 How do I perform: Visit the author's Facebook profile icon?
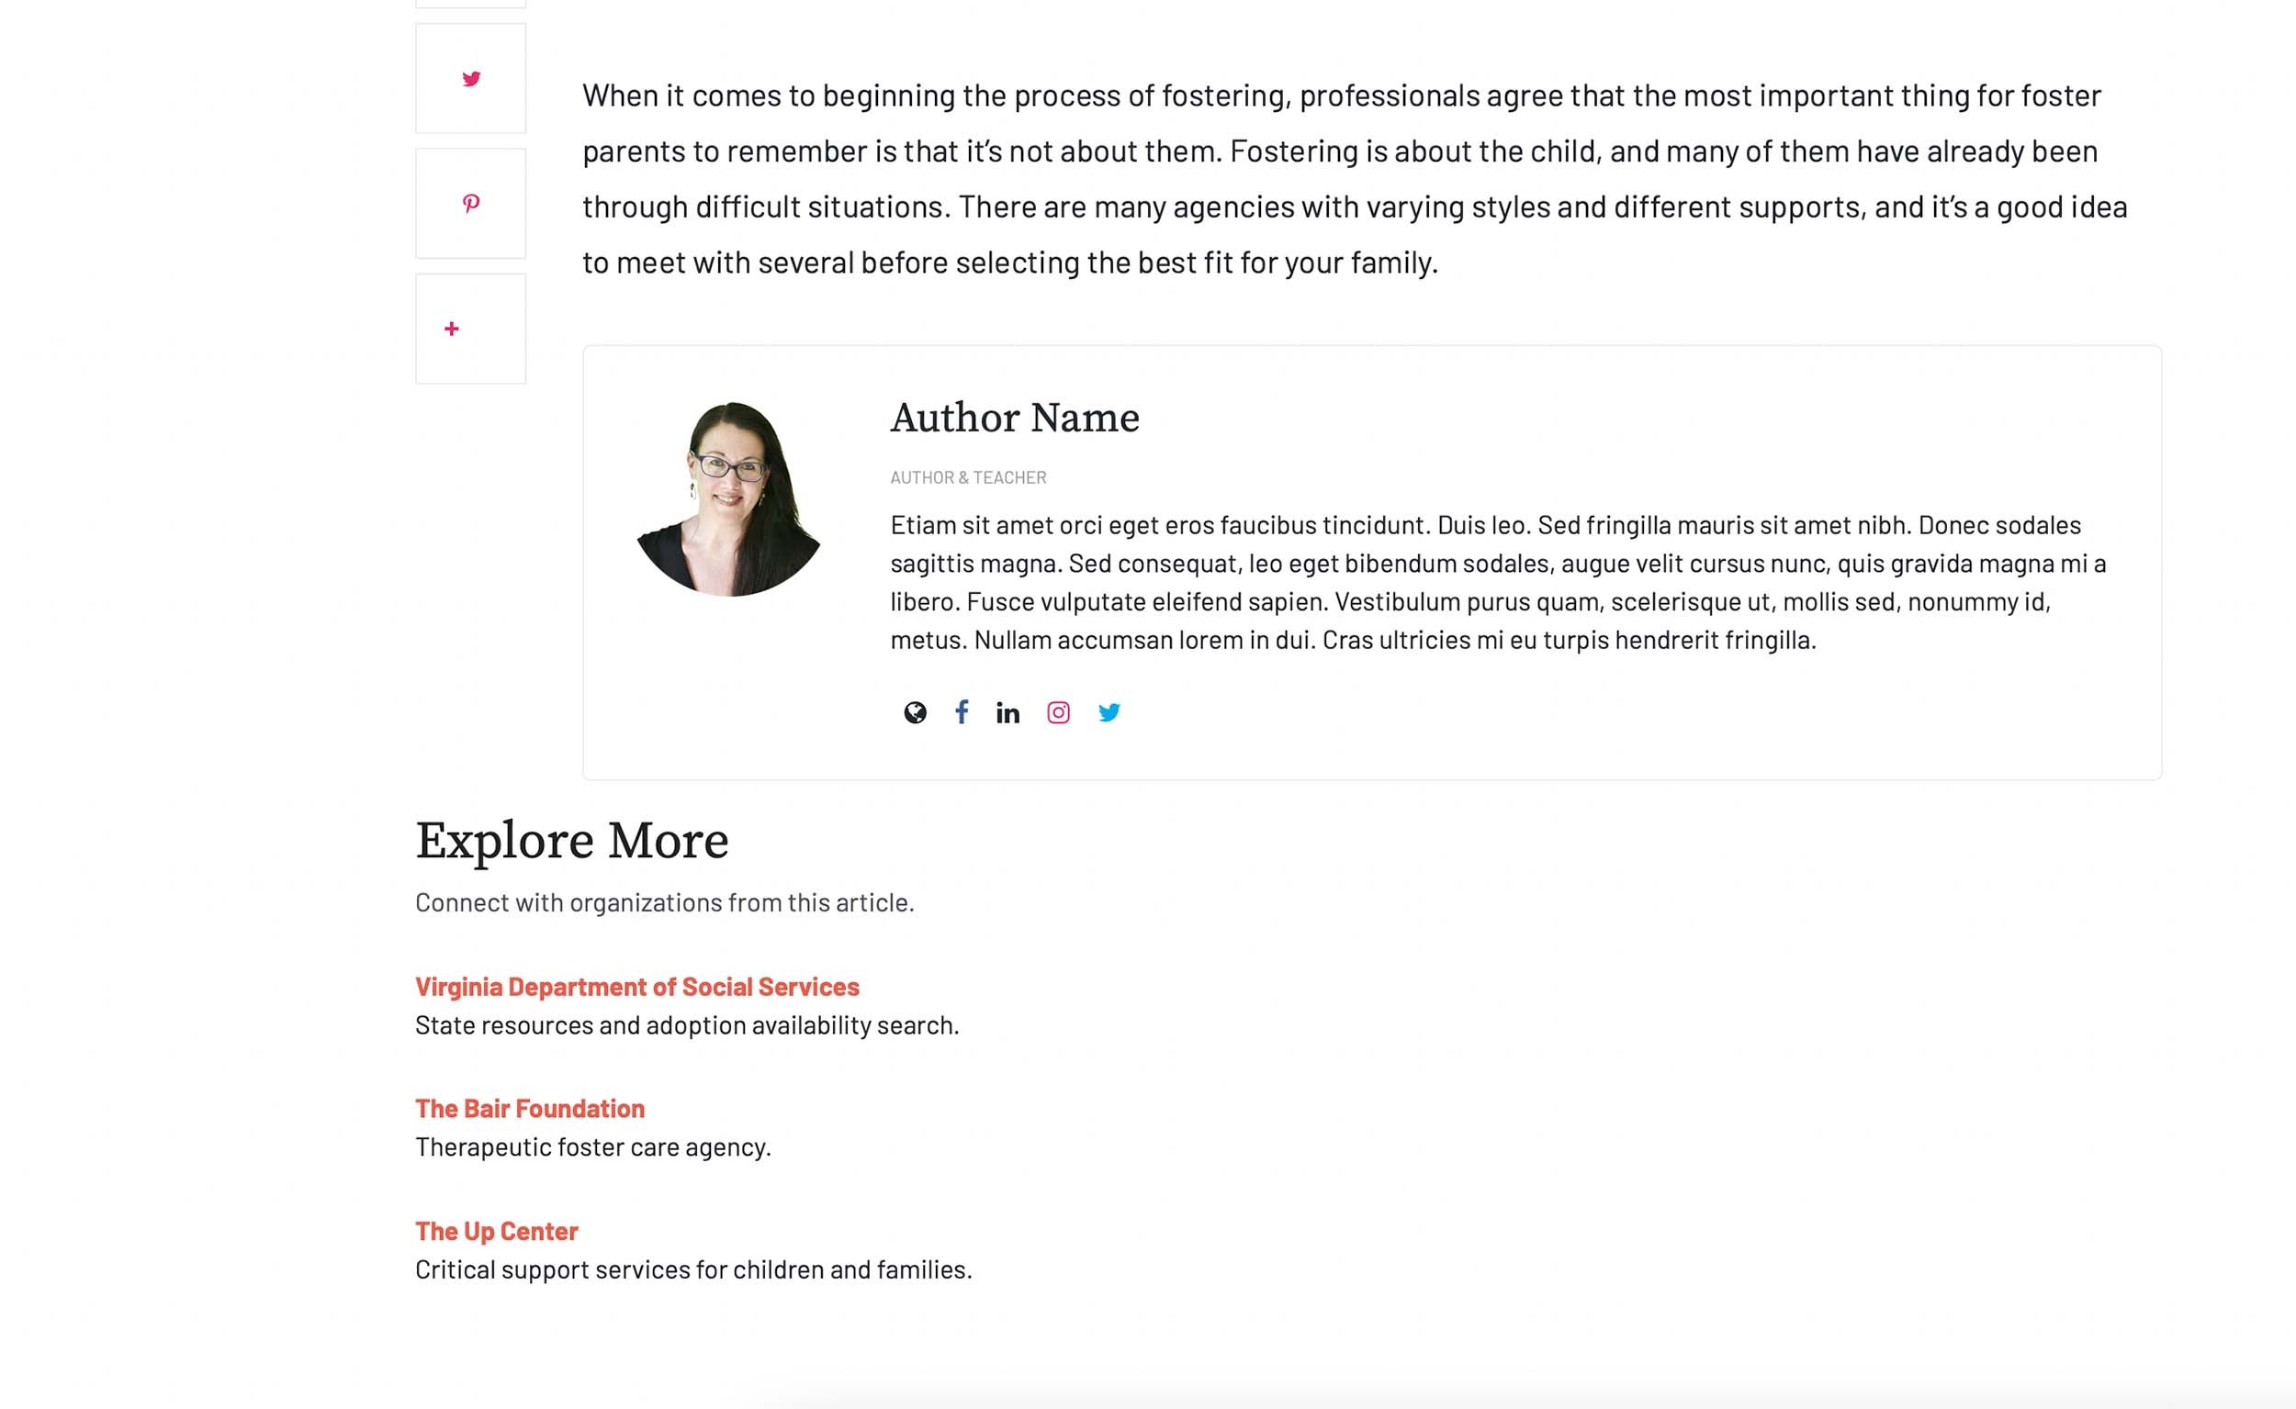click(961, 713)
